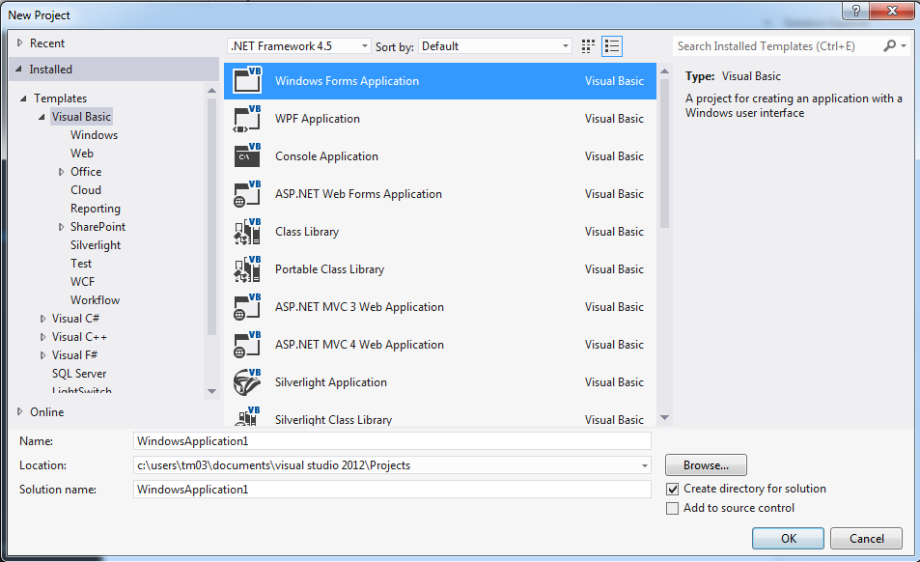Click the ASP.NET MVC 3 Web Application icon

[247, 307]
